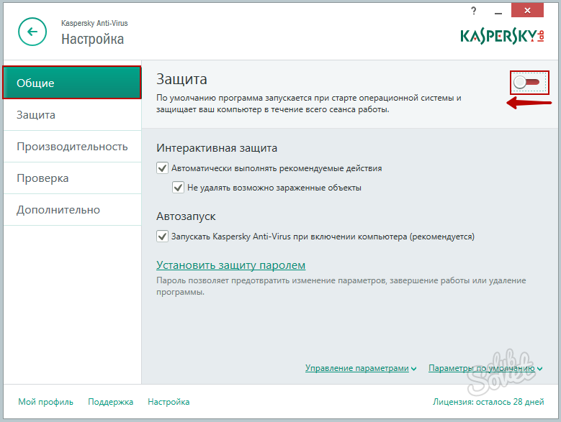Screen dimensions: 561x422
Task: Click the green back arrow button
Action: (32, 32)
